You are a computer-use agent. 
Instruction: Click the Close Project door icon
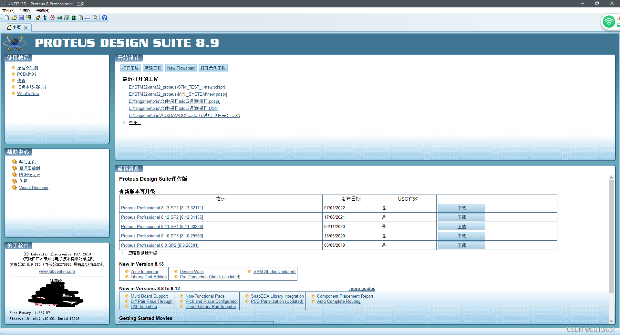coord(28,18)
